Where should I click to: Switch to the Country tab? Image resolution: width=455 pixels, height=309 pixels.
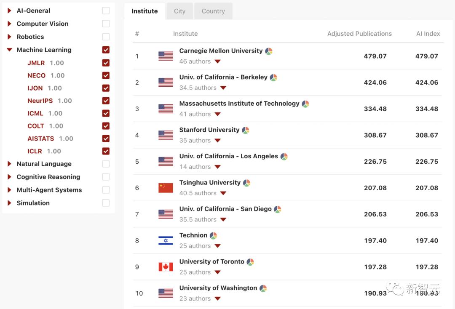point(213,11)
